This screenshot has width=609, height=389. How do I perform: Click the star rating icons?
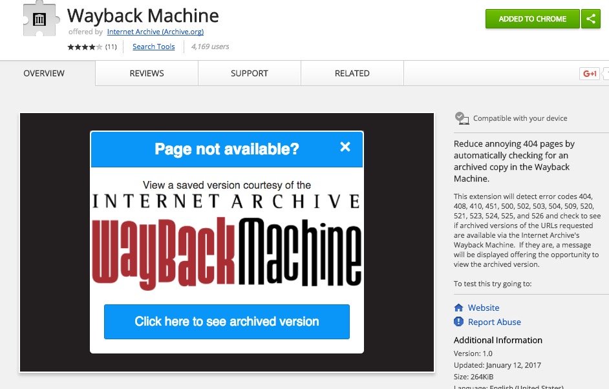tap(84, 47)
